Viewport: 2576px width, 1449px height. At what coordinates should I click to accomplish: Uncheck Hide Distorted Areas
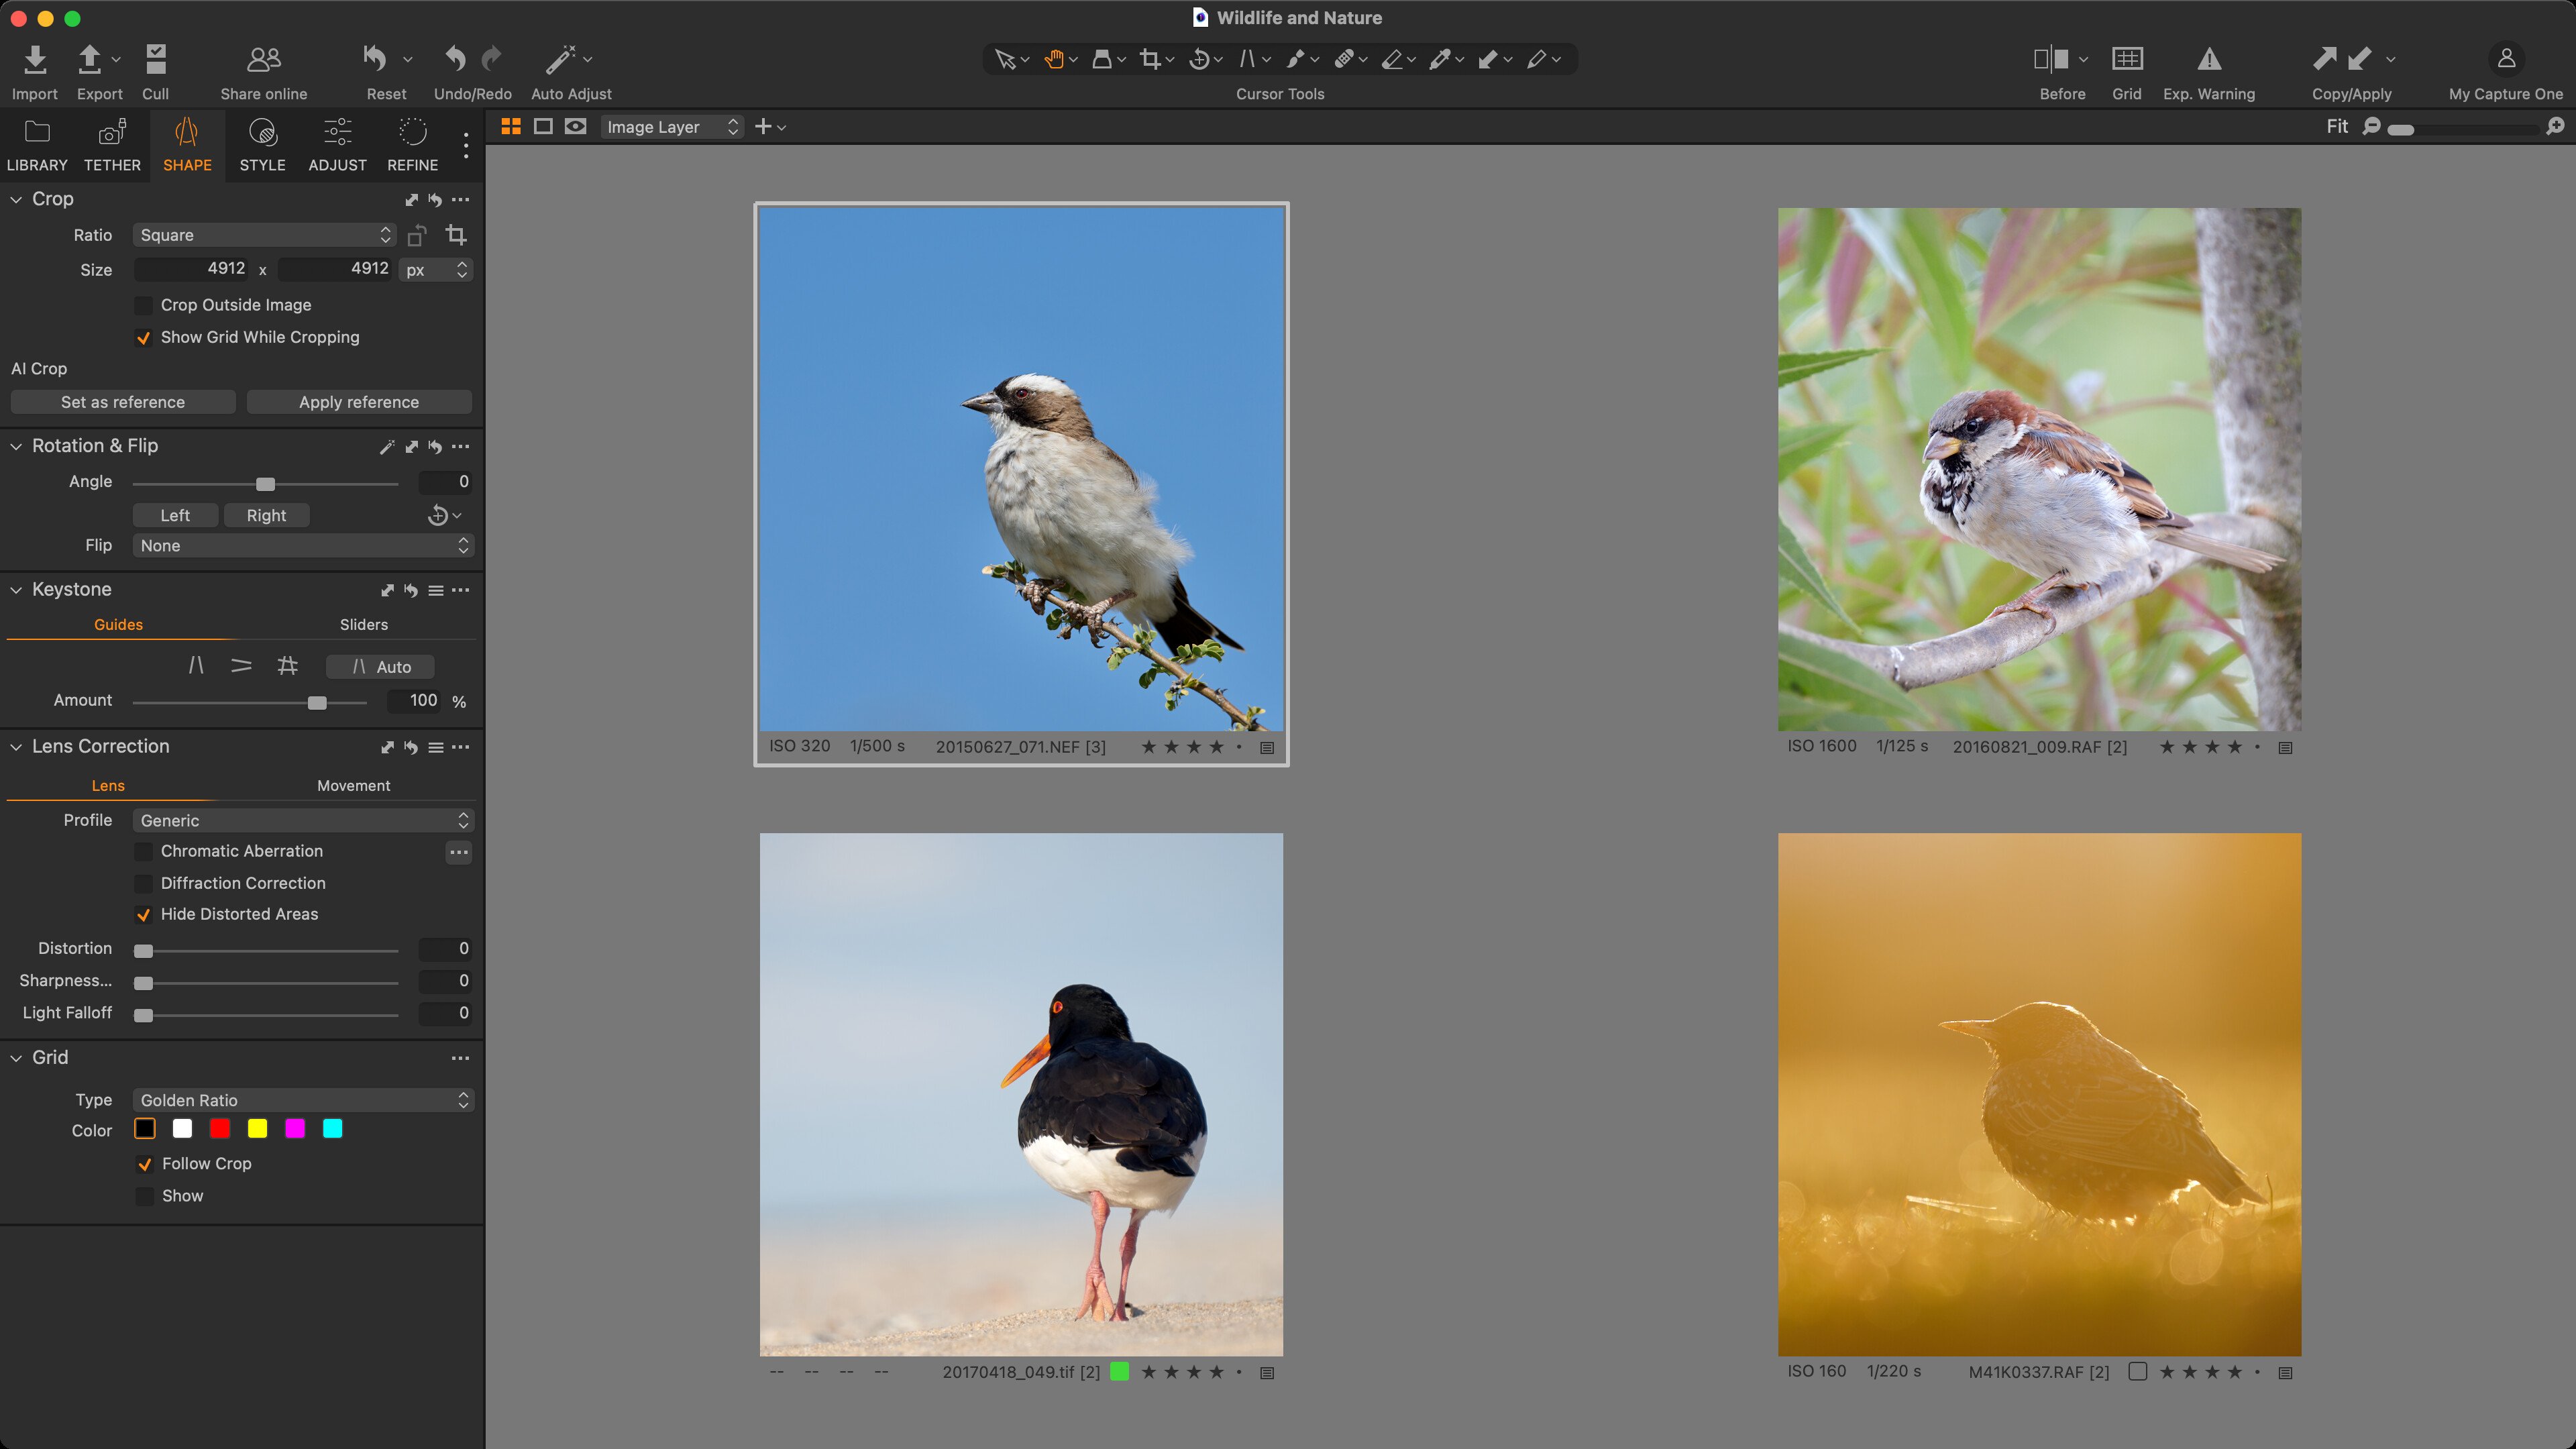pos(144,915)
